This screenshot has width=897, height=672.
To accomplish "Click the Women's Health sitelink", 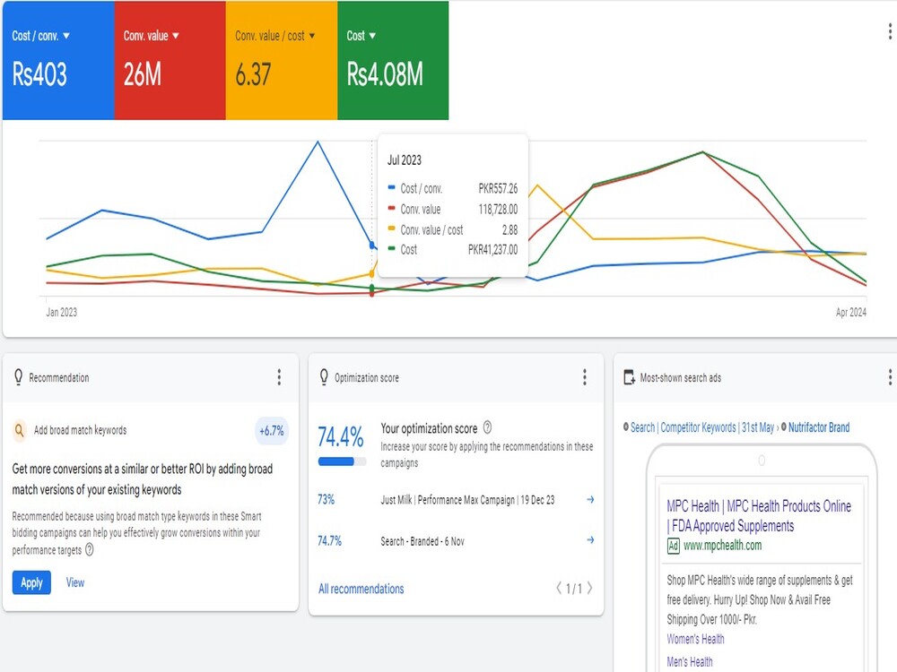I will click(x=695, y=639).
